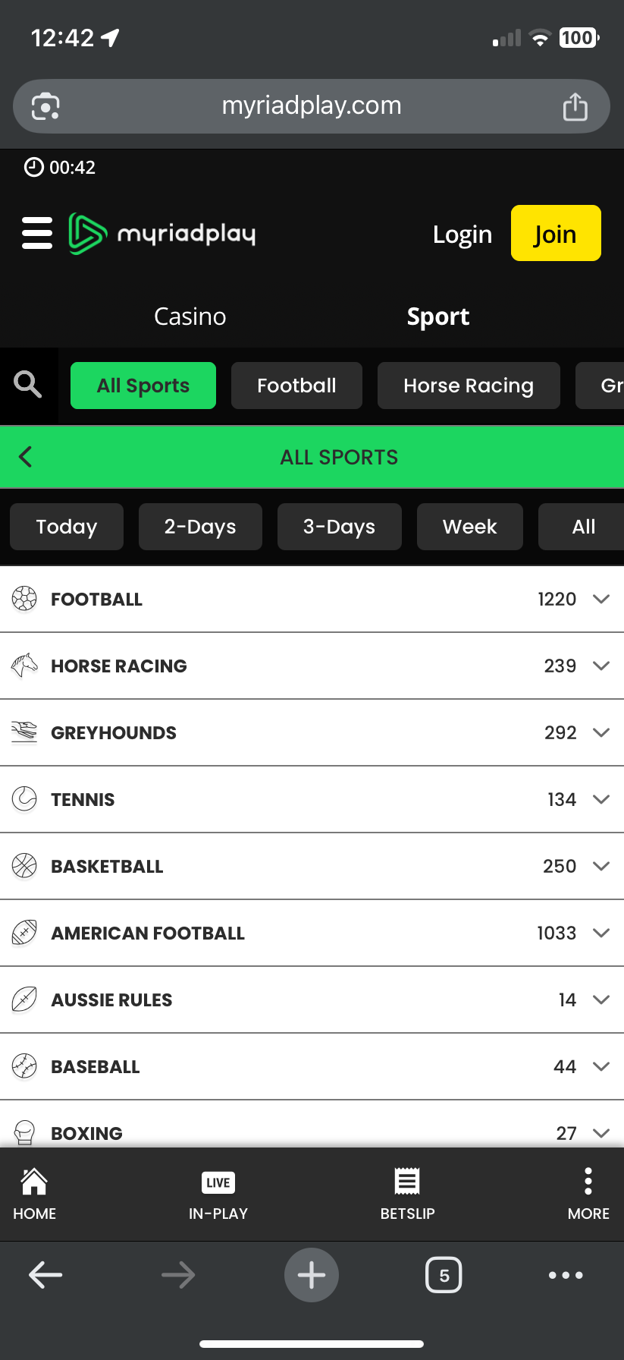Tap the search magnifier icon

pos(28,385)
